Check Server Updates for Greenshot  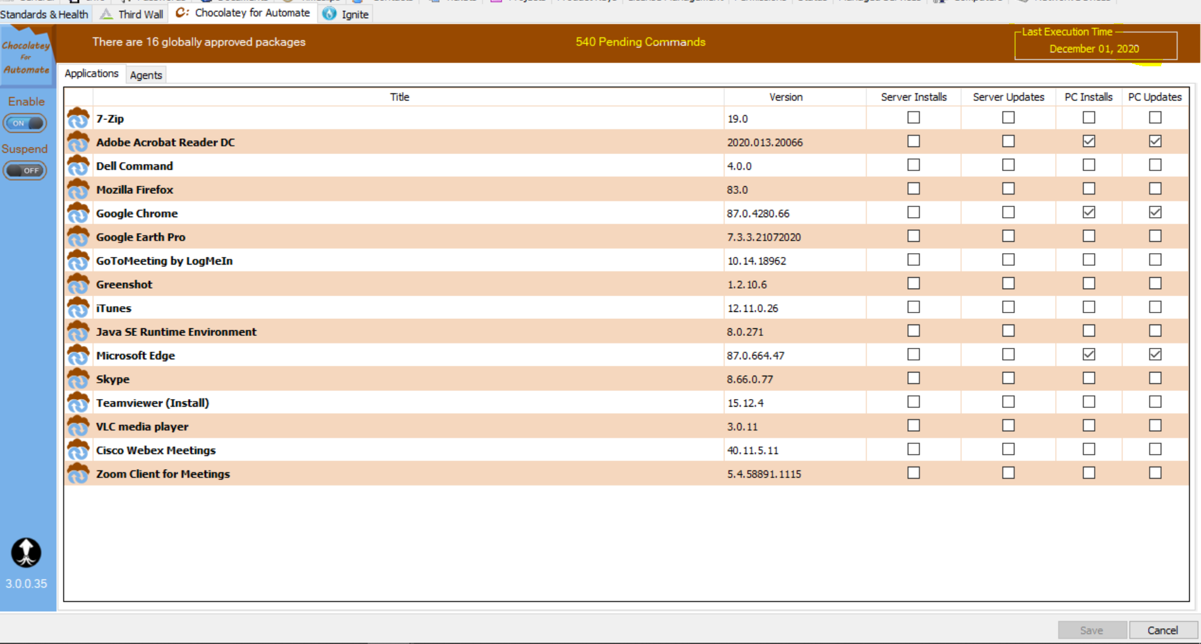(x=1008, y=283)
